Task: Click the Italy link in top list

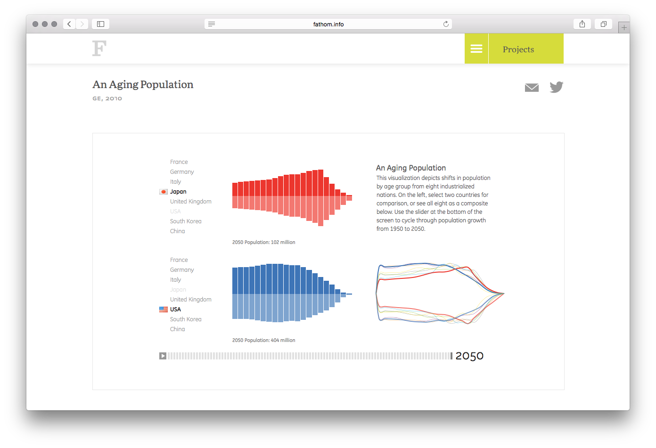Action: pyautogui.click(x=175, y=181)
